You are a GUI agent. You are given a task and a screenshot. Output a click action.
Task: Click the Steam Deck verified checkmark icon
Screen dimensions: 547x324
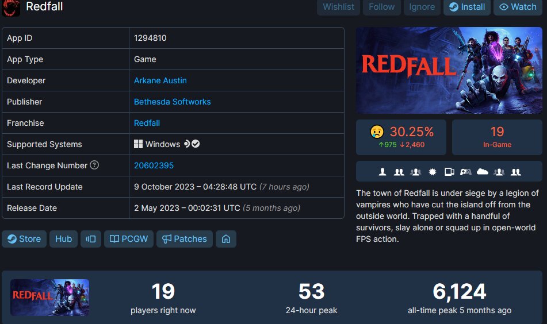(196, 144)
